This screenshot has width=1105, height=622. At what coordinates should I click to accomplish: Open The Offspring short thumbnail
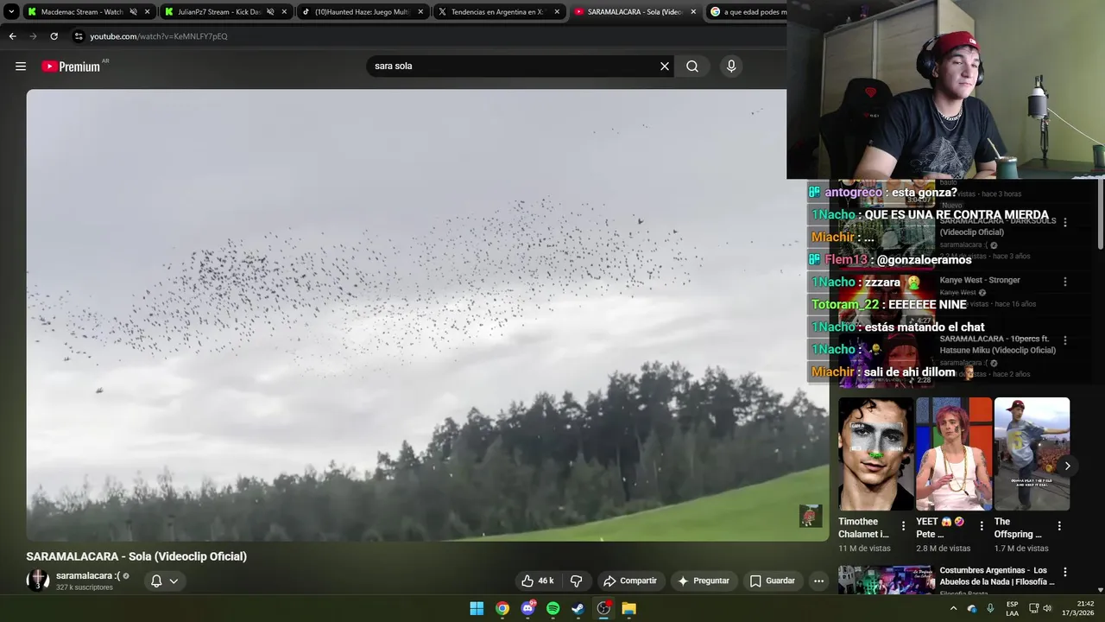point(1032,454)
